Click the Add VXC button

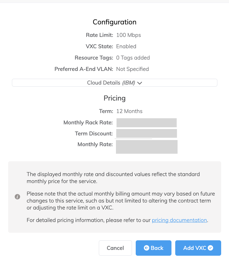point(198,248)
